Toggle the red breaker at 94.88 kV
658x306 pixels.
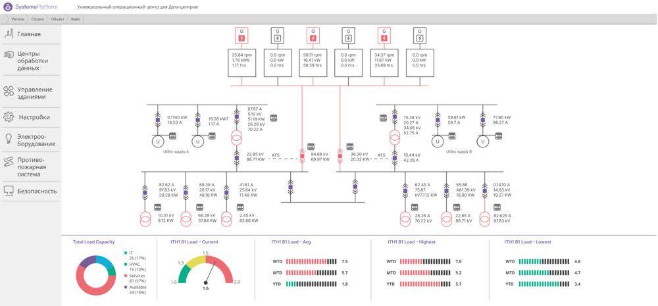[303, 156]
